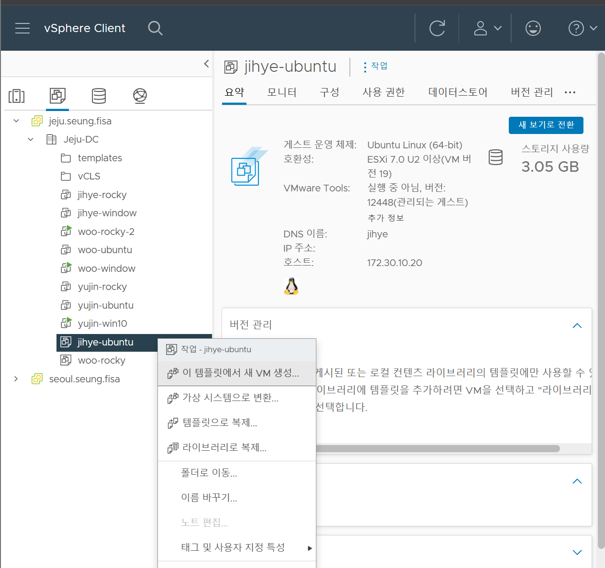Collapse the 버전 관리 card

point(577,326)
